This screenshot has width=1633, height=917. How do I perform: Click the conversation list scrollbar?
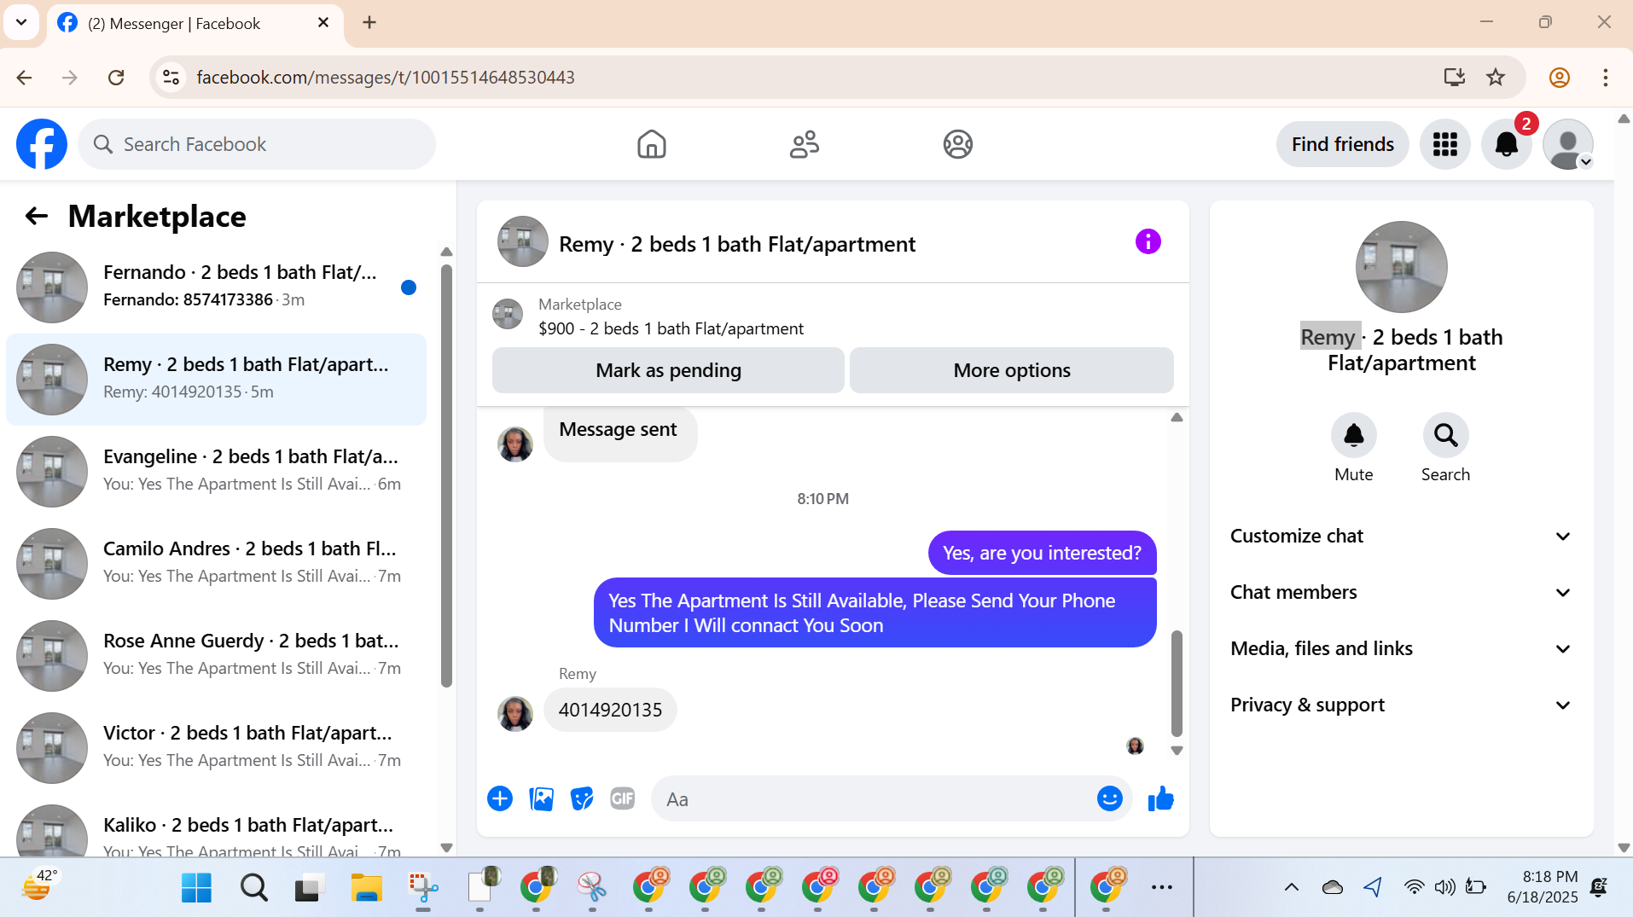pos(446,476)
